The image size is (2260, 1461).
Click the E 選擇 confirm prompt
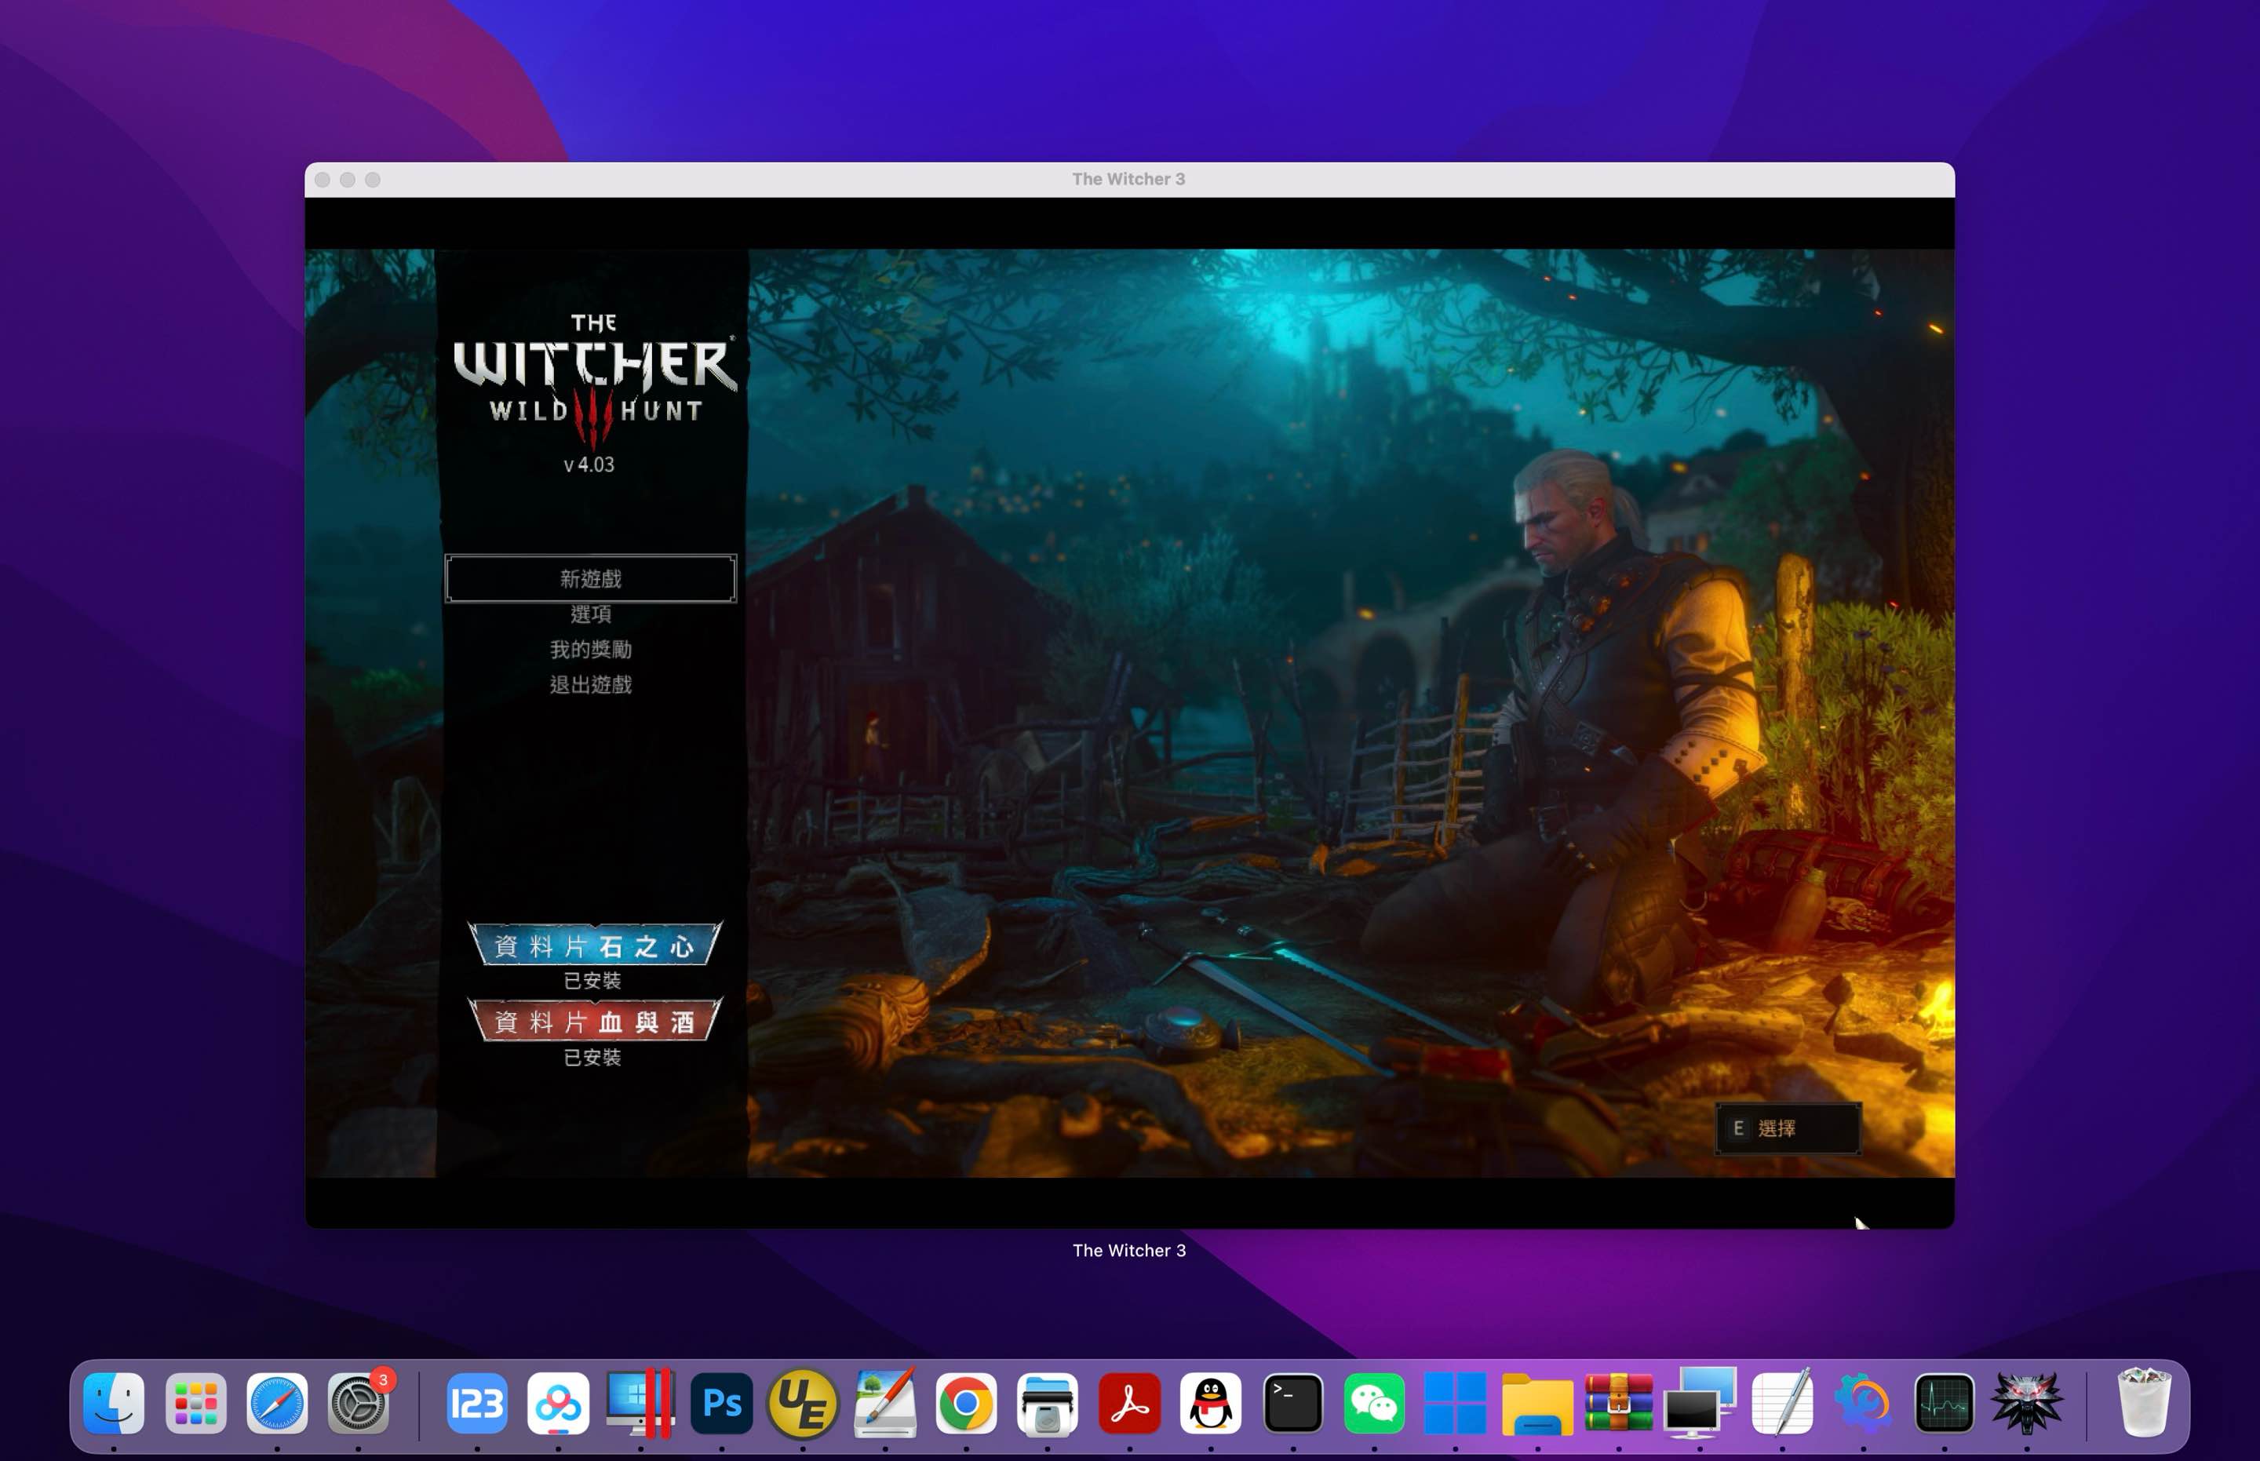pyautogui.click(x=1788, y=1128)
